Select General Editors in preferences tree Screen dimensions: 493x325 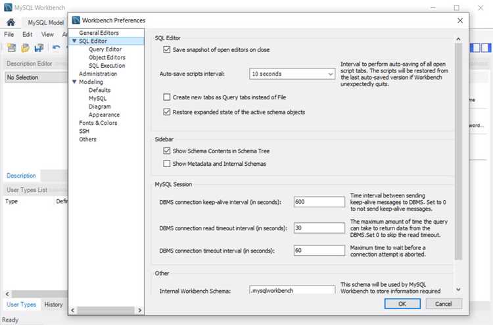pyautogui.click(x=99, y=33)
